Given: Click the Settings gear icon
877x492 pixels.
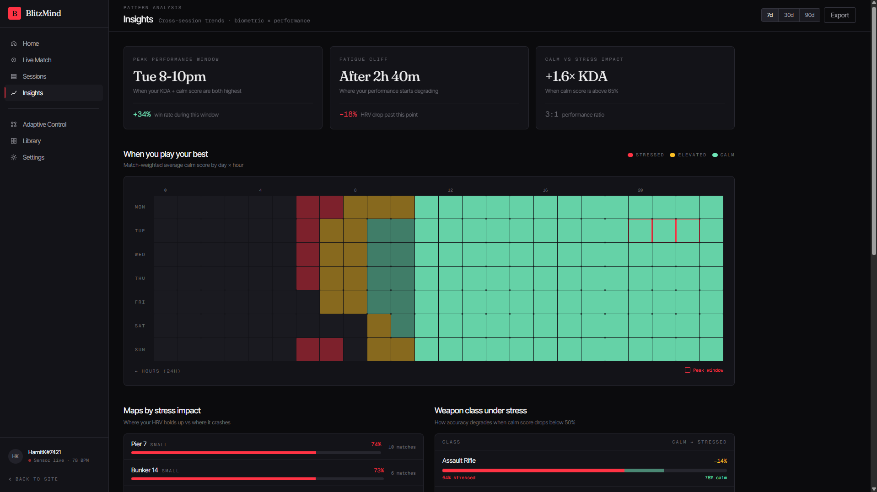Looking at the screenshot, I should pyautogui.click(x=14, y=157).
